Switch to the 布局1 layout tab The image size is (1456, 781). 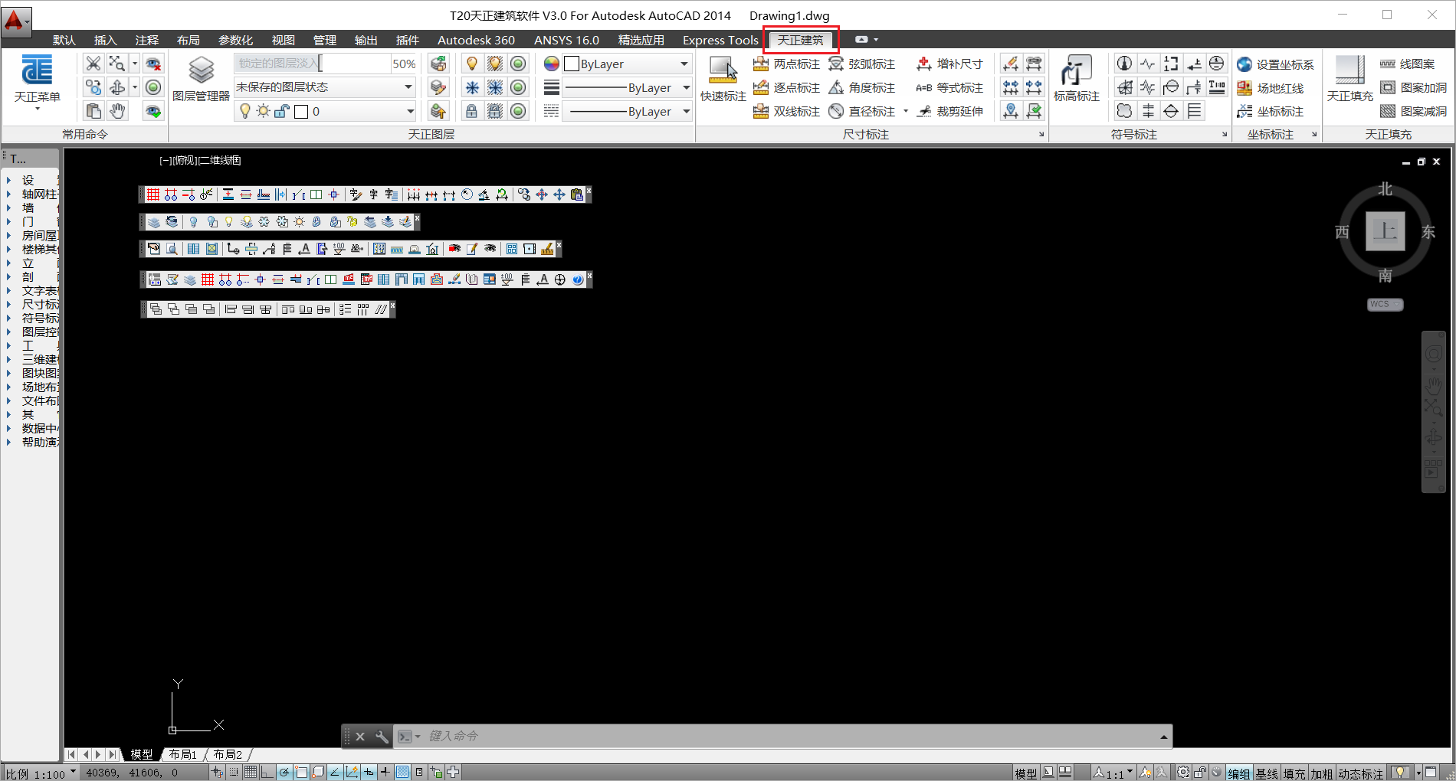183,754
